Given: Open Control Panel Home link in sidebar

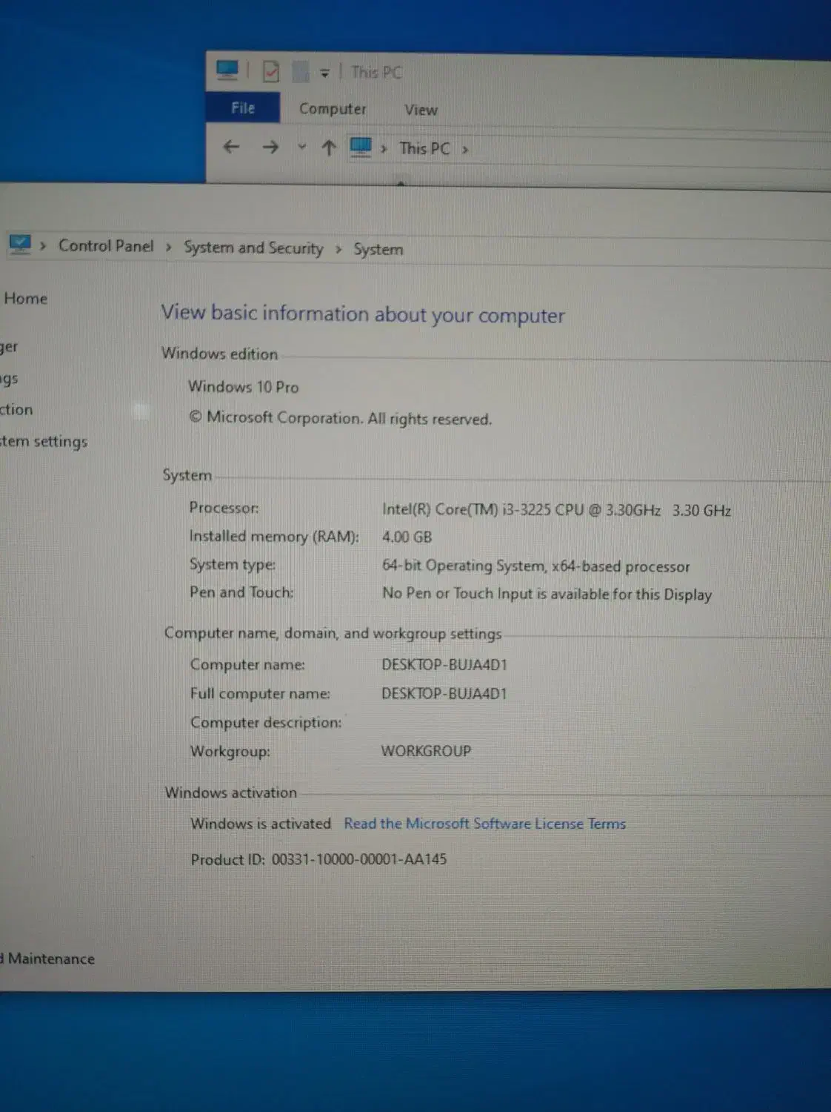Looking at the screenshot, I should coord(24,298).
